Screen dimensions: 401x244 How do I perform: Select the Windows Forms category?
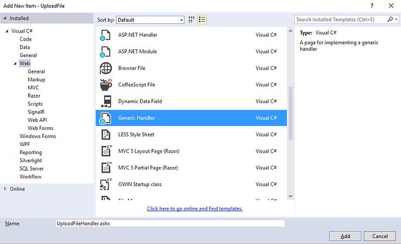coord(38,136)
